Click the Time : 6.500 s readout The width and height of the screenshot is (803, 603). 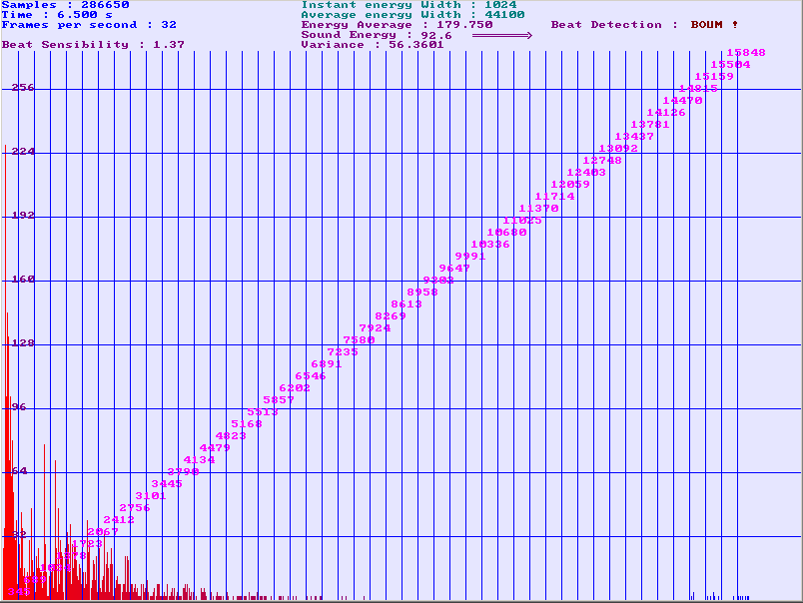[57, 15]
